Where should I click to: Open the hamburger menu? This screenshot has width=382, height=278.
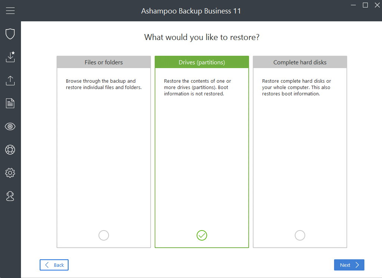coord(10,11)
